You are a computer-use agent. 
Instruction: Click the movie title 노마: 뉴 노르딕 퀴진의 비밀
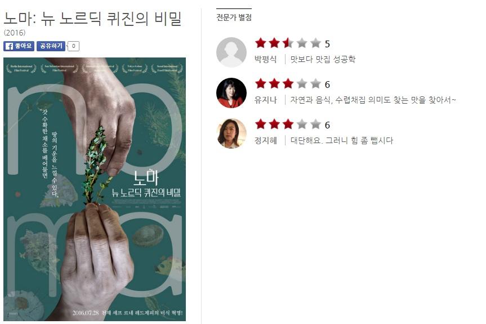click(92, 18)
